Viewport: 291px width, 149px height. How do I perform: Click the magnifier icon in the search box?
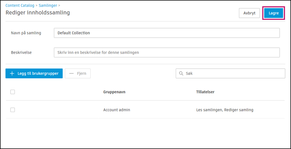click(181, 73)
